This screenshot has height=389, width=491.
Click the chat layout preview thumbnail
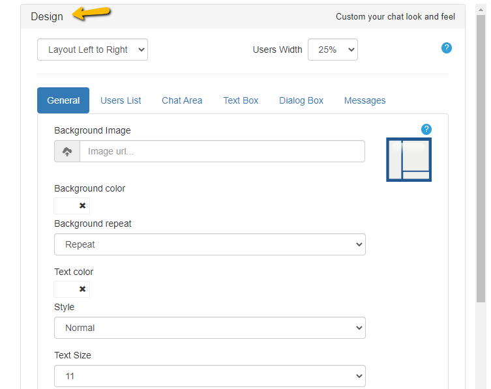[x=409, y=160]
